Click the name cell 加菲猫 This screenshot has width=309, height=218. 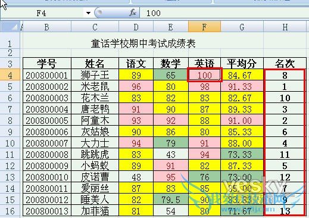[x=95, y=211]
